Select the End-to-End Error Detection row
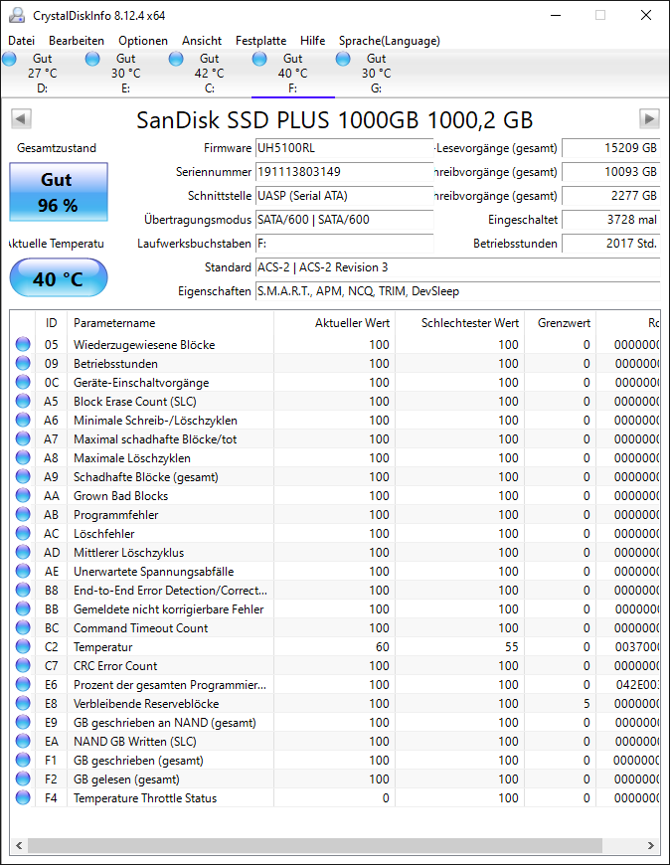This screenshot has height=865, width=670. pyautogui.click(x=335, y=591)
